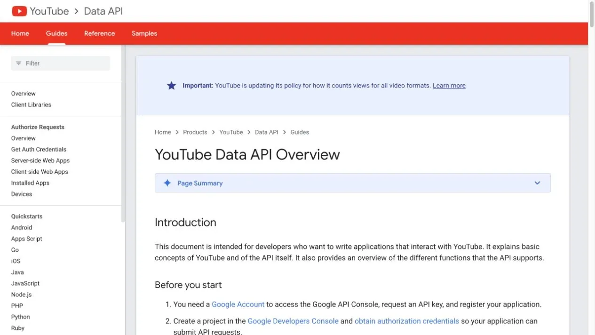Switch to the Samples tab
This screenshot has height=335, width=595.
pos(144,33)
